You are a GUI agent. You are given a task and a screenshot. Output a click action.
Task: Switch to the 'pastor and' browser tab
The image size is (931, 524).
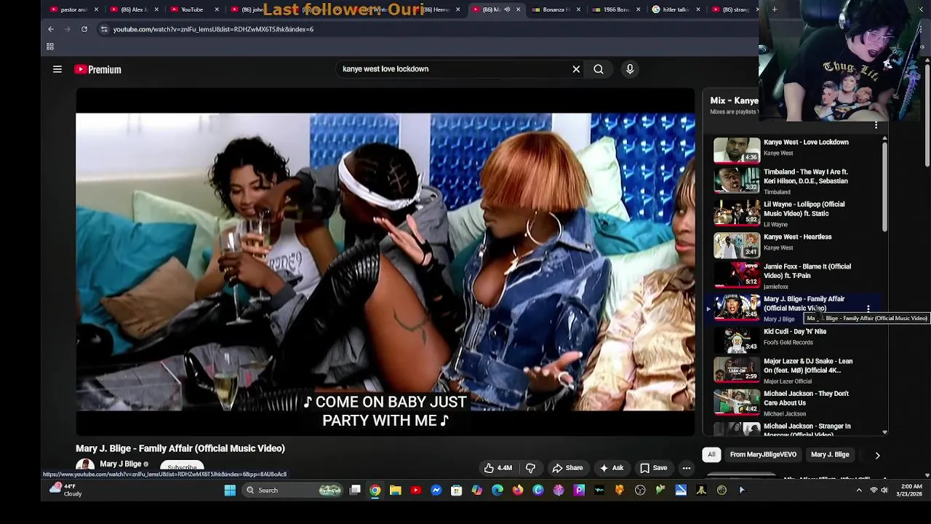click(x=73, y=9)
